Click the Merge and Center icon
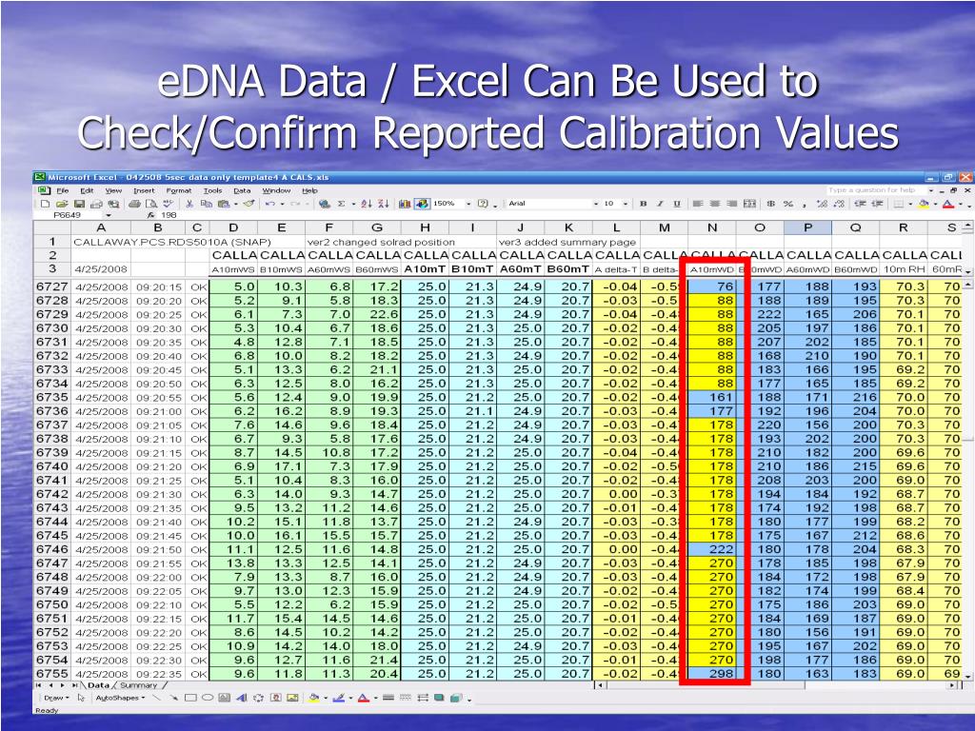This screenshot has height=731, width=975. pyautogui.click(x=750, y=204)
